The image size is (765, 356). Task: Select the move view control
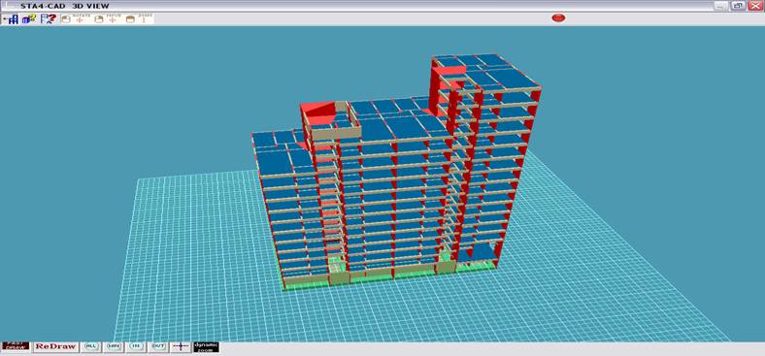[x=107, y=19]
